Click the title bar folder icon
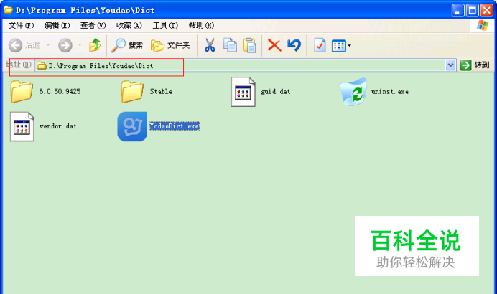The height and width of the screenshot is (294, 497). click(x=8, y=10)
